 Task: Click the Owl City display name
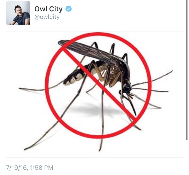(48, 9)
